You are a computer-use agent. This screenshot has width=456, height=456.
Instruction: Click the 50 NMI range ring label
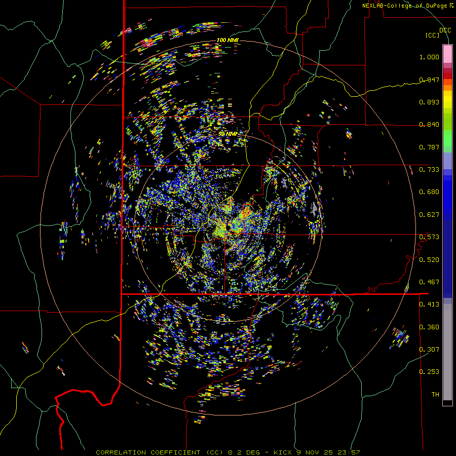tap(228, 134)
